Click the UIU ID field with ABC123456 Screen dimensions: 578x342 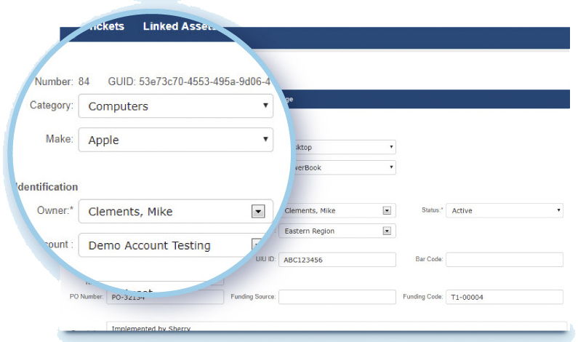pos(337,260)
